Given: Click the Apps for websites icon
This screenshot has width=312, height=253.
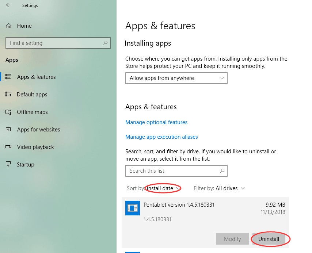Looking at the screenshot, I should (x=8, y=130).
